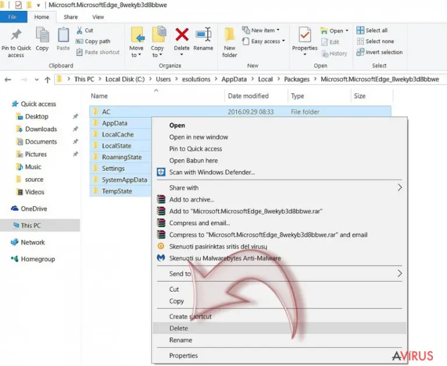447x366 pixels.
Task: Switch to the Home ribbon tab
Action: [42, 17]
